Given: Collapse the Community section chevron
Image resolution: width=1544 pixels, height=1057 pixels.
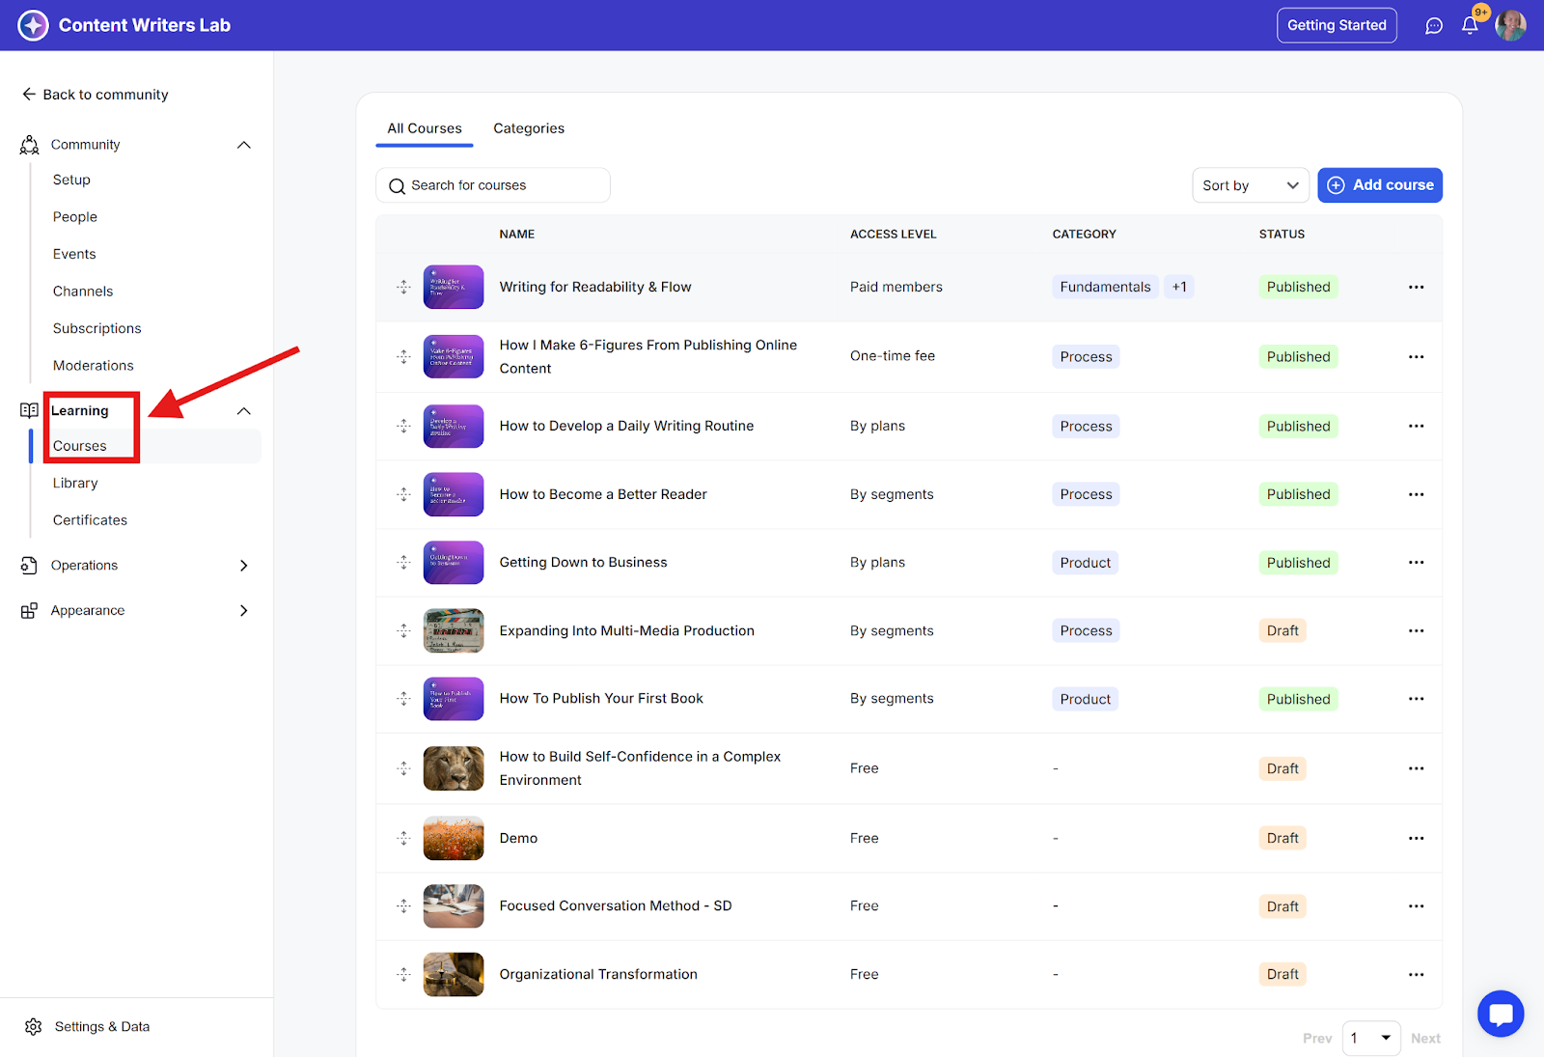Looking at the screenshot, I should (x=244, y=145).
